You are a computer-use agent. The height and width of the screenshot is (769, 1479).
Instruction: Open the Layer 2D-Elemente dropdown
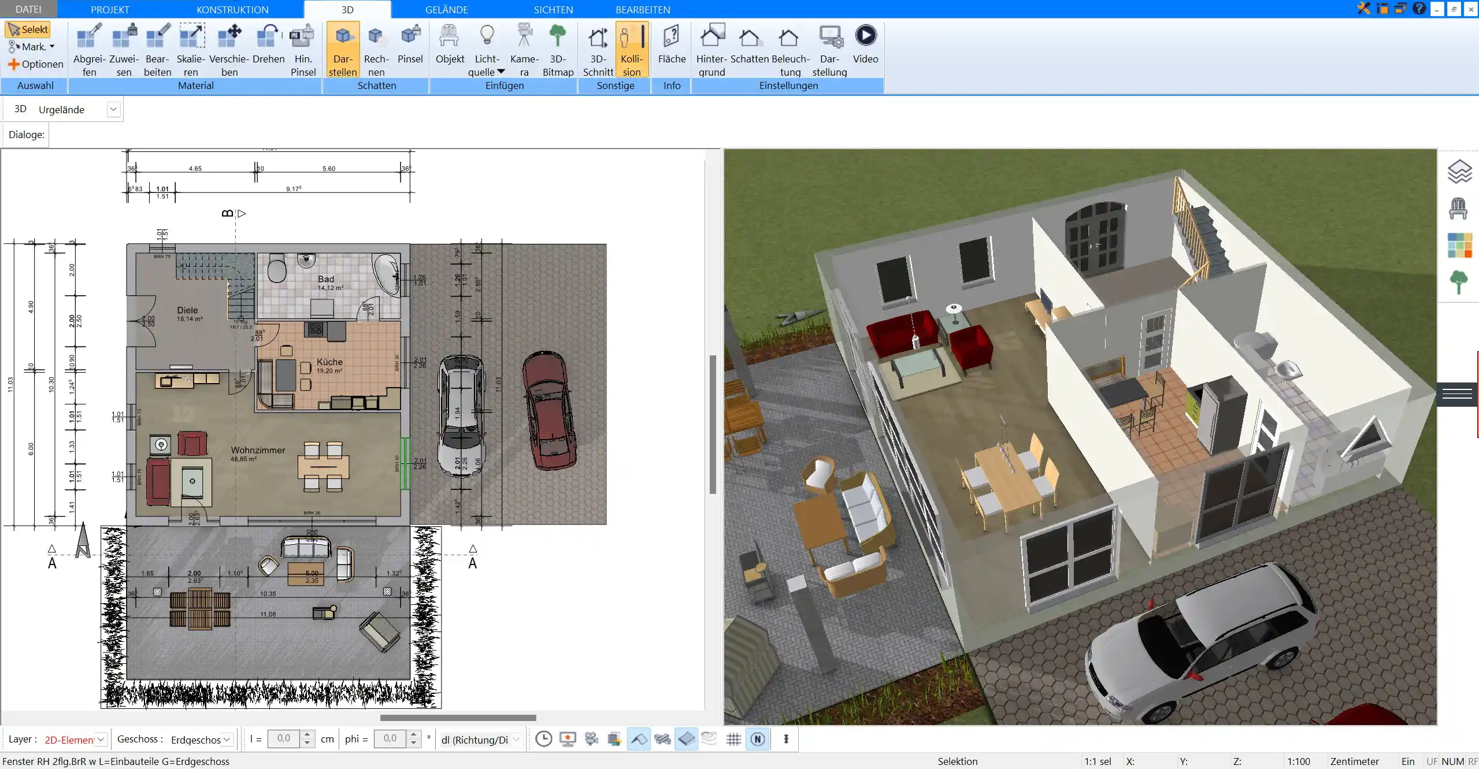pyautogui.click(x=101, y=739)
